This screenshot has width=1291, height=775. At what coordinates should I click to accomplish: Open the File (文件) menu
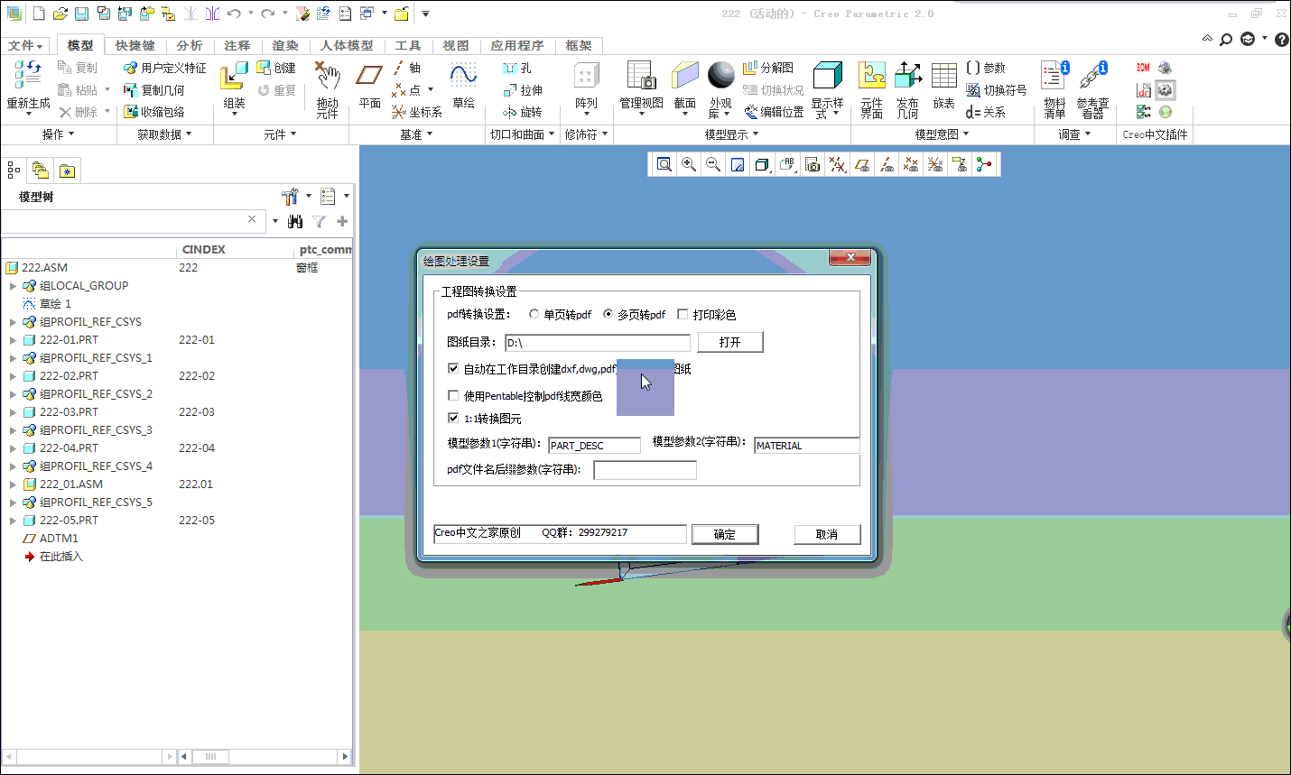(x=25, y=45)
